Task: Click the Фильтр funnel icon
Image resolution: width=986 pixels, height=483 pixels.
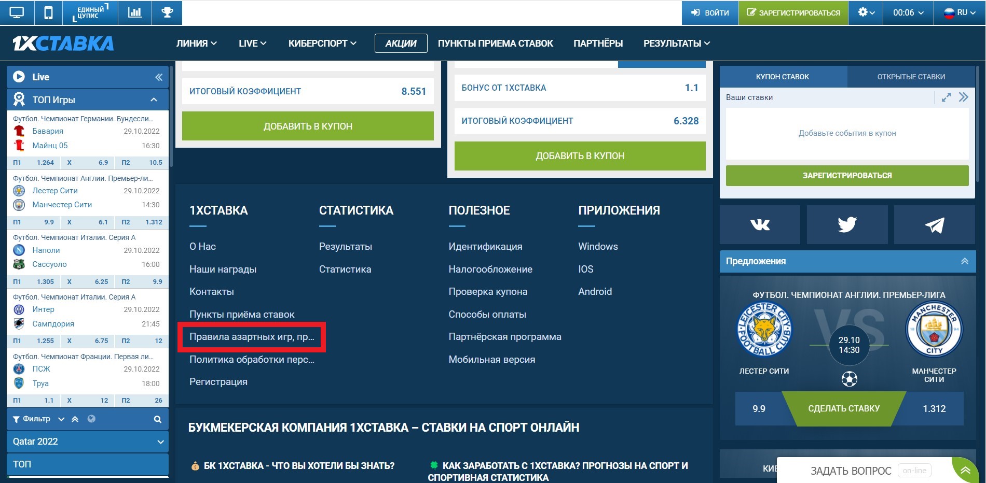Action: 16,419
